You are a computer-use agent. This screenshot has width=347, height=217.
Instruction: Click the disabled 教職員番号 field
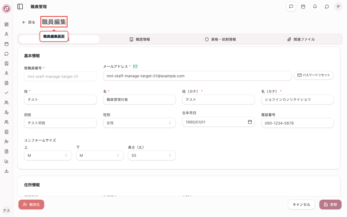point(60,76)
